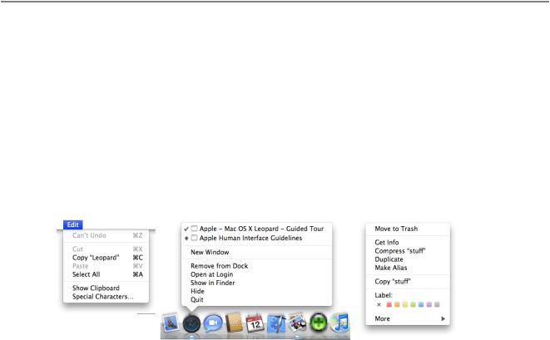
Task: Launch Xcode from the Dock
Action: (x=276, y=323)
